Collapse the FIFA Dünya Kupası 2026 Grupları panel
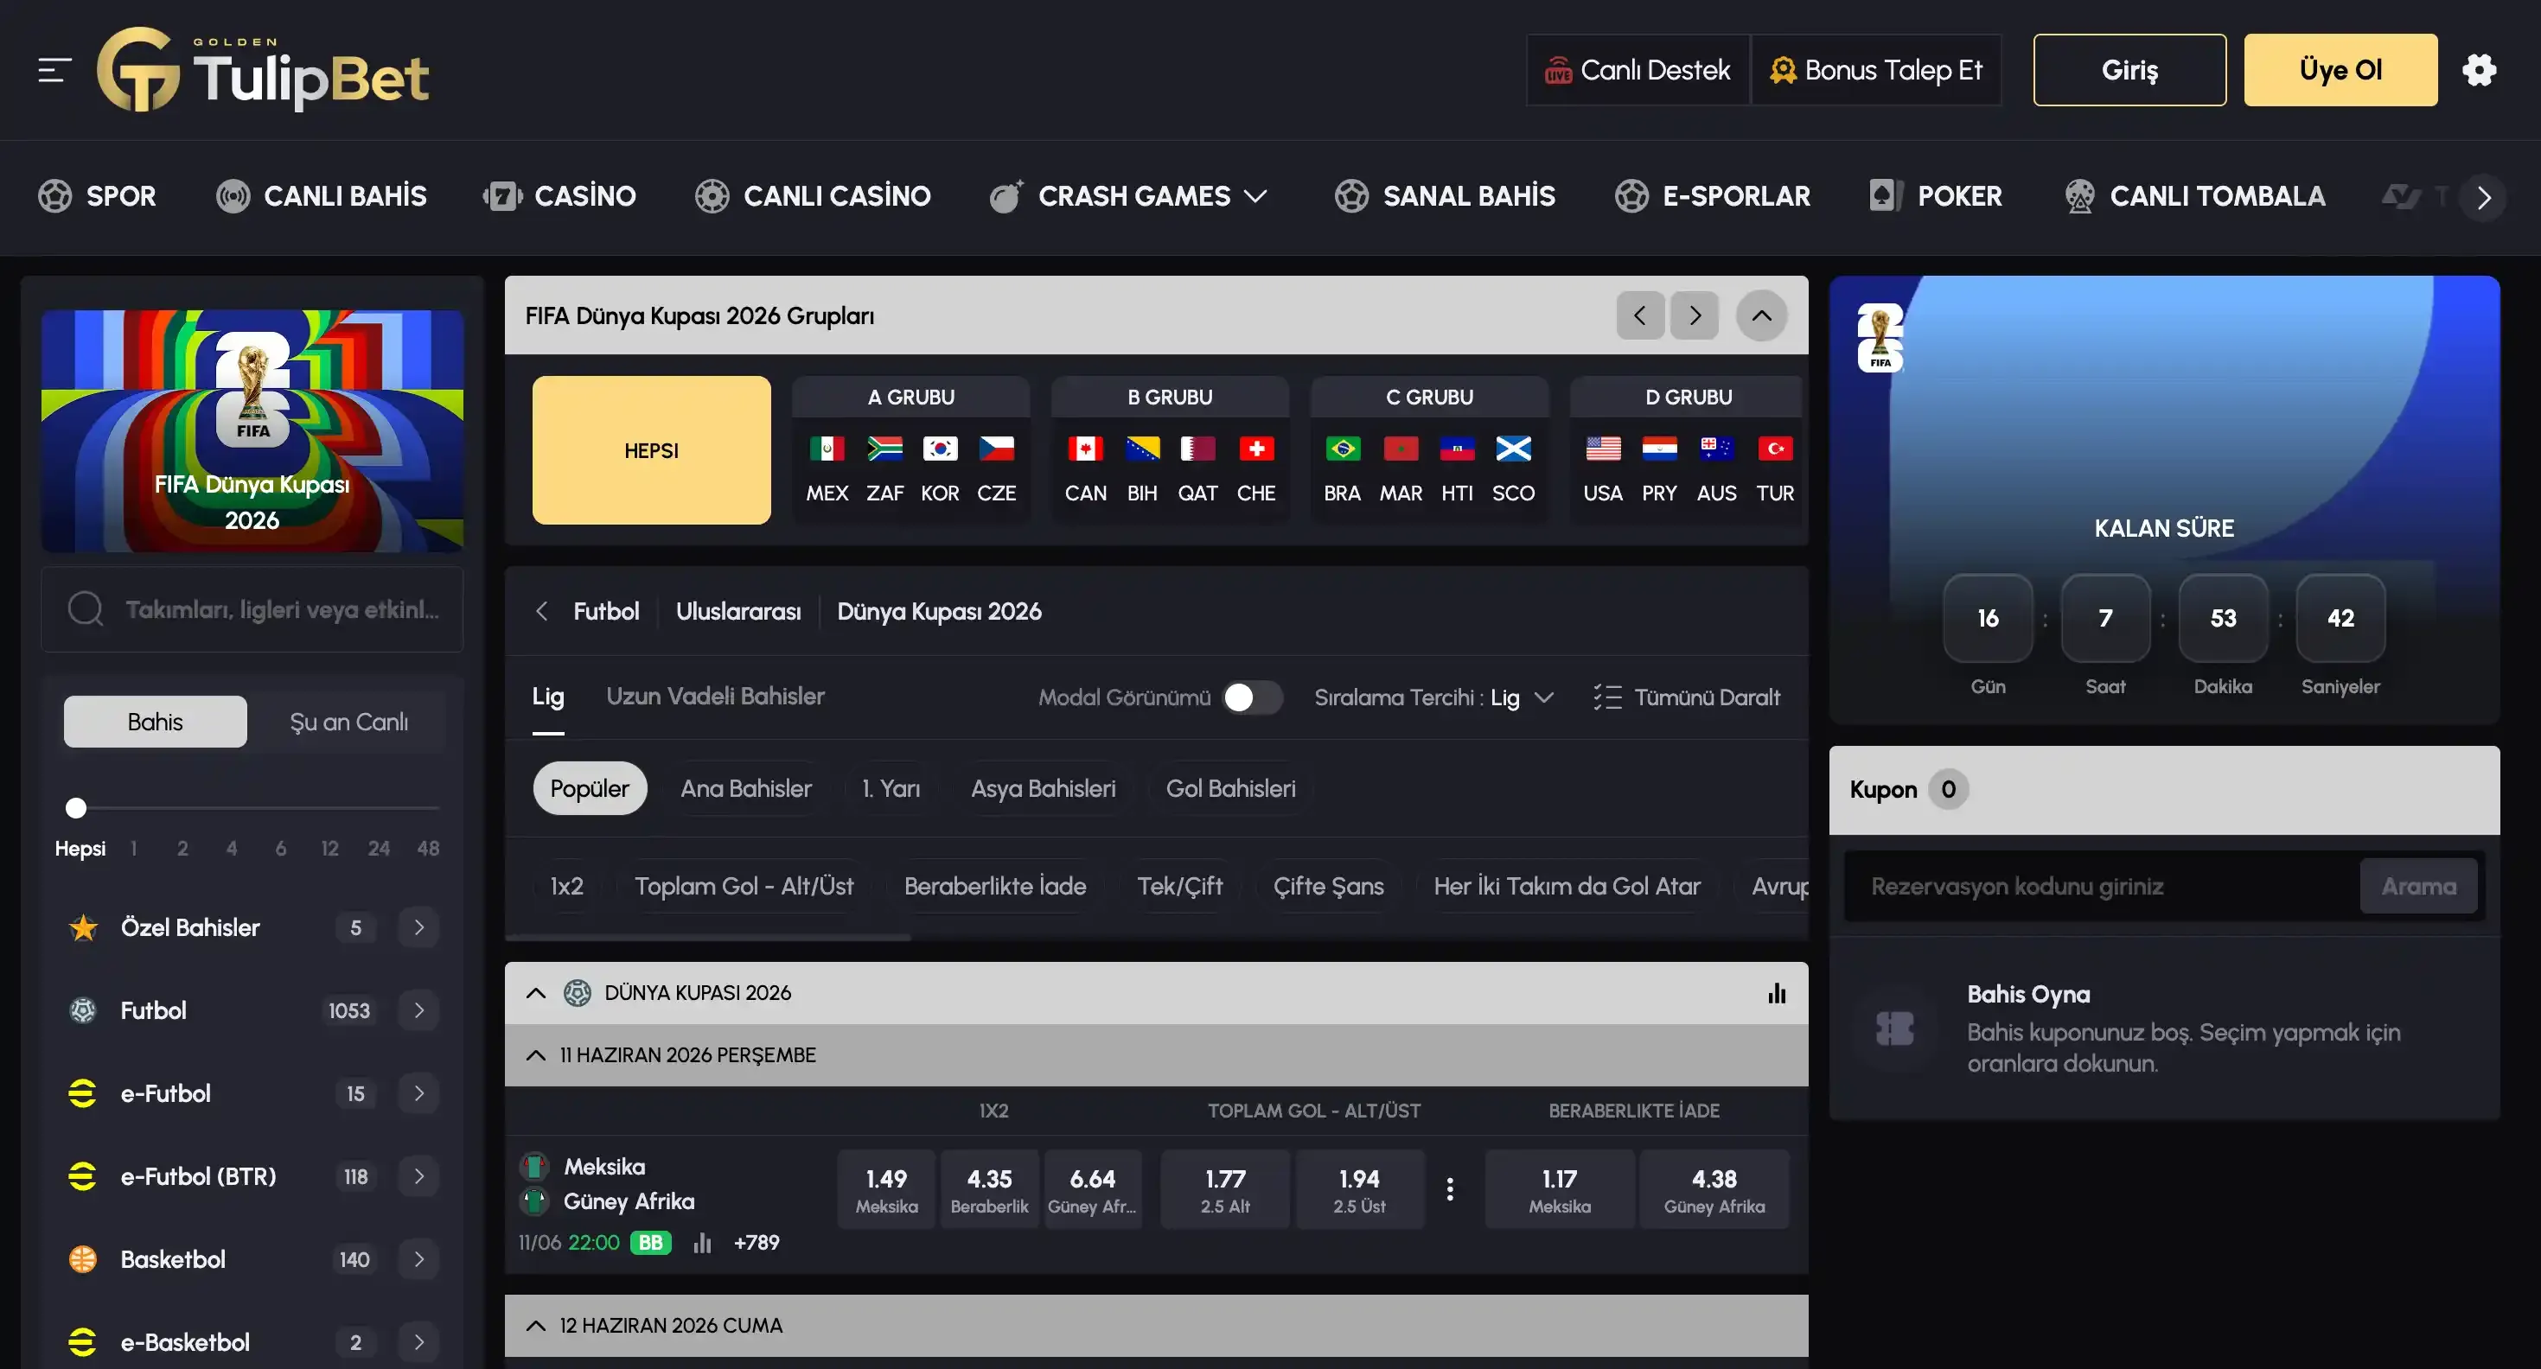 tap(1762, 315)
